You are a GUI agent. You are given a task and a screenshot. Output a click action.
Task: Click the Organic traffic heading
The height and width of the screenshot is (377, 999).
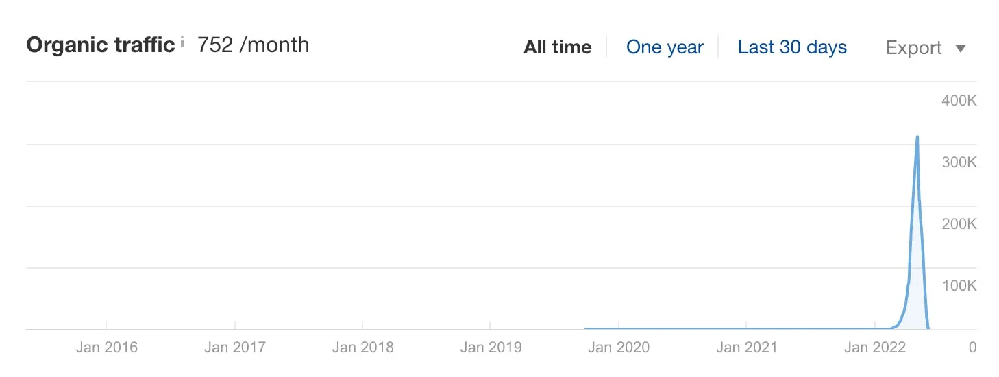101,45
